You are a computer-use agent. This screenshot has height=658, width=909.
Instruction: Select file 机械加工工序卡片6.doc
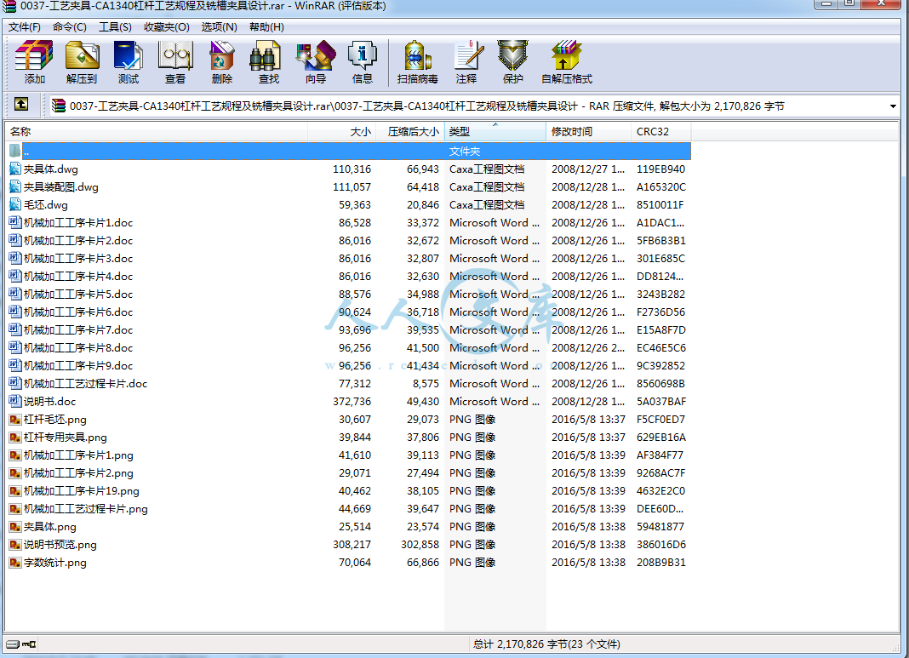pyautogui.click(x=78, y=312)
